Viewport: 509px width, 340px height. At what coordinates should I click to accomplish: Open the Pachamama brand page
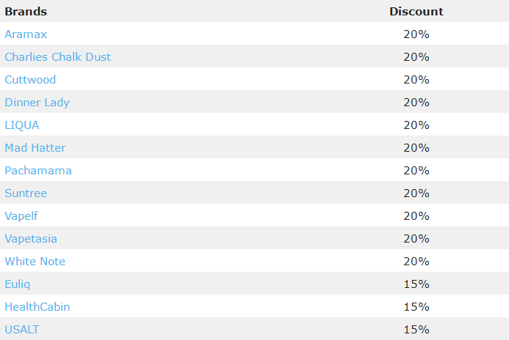pos(38,171)
